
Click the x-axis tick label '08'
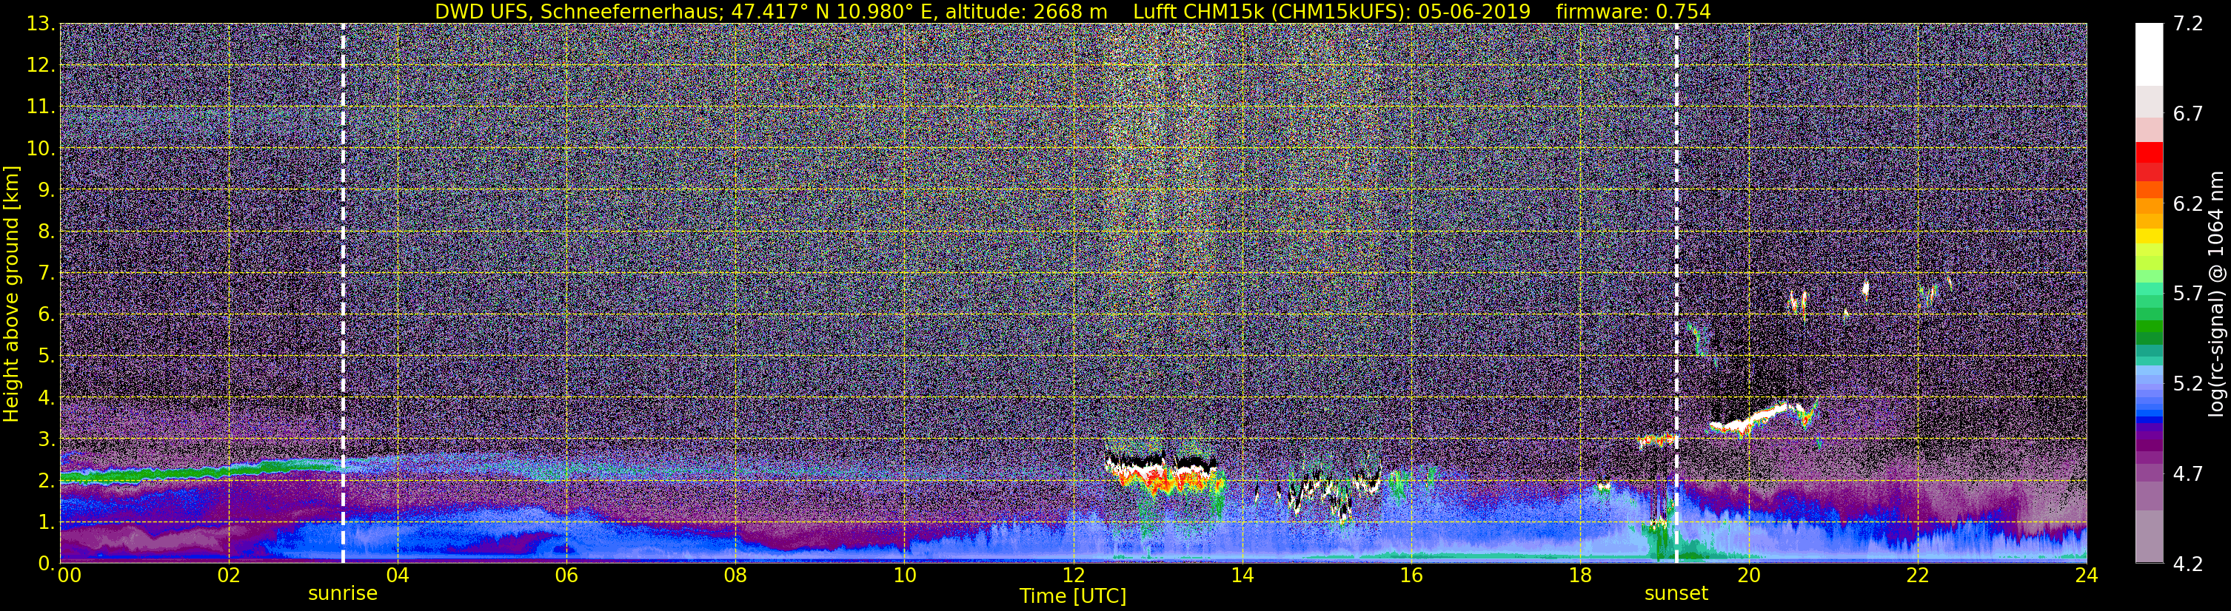[x=735, y=576]
